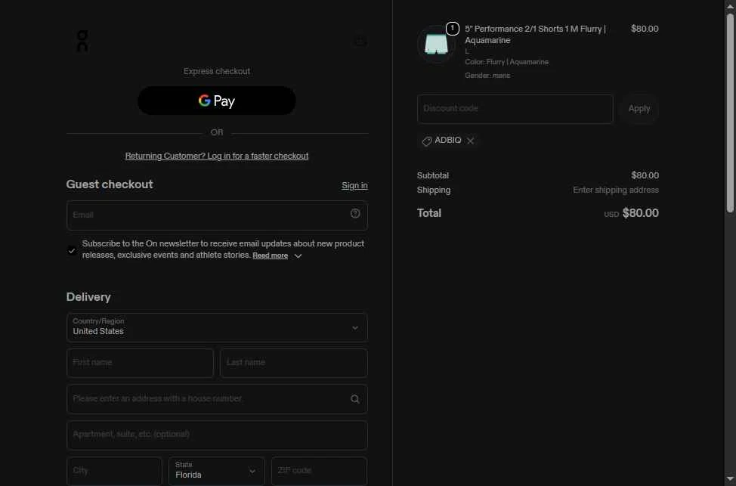736x486 pixels.
Task: Click the Guest checkout heading
Action: (x=110, y=184)
